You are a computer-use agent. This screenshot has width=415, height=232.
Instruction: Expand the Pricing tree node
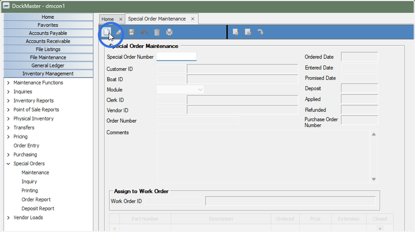tap(8, 137)
